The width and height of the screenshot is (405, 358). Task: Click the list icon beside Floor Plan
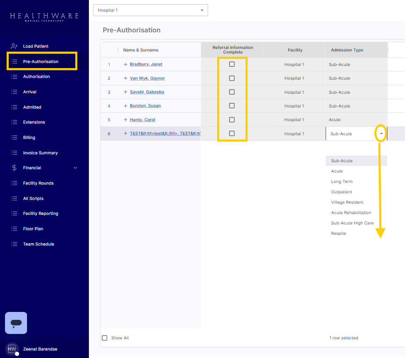click(x=14, y=229)
